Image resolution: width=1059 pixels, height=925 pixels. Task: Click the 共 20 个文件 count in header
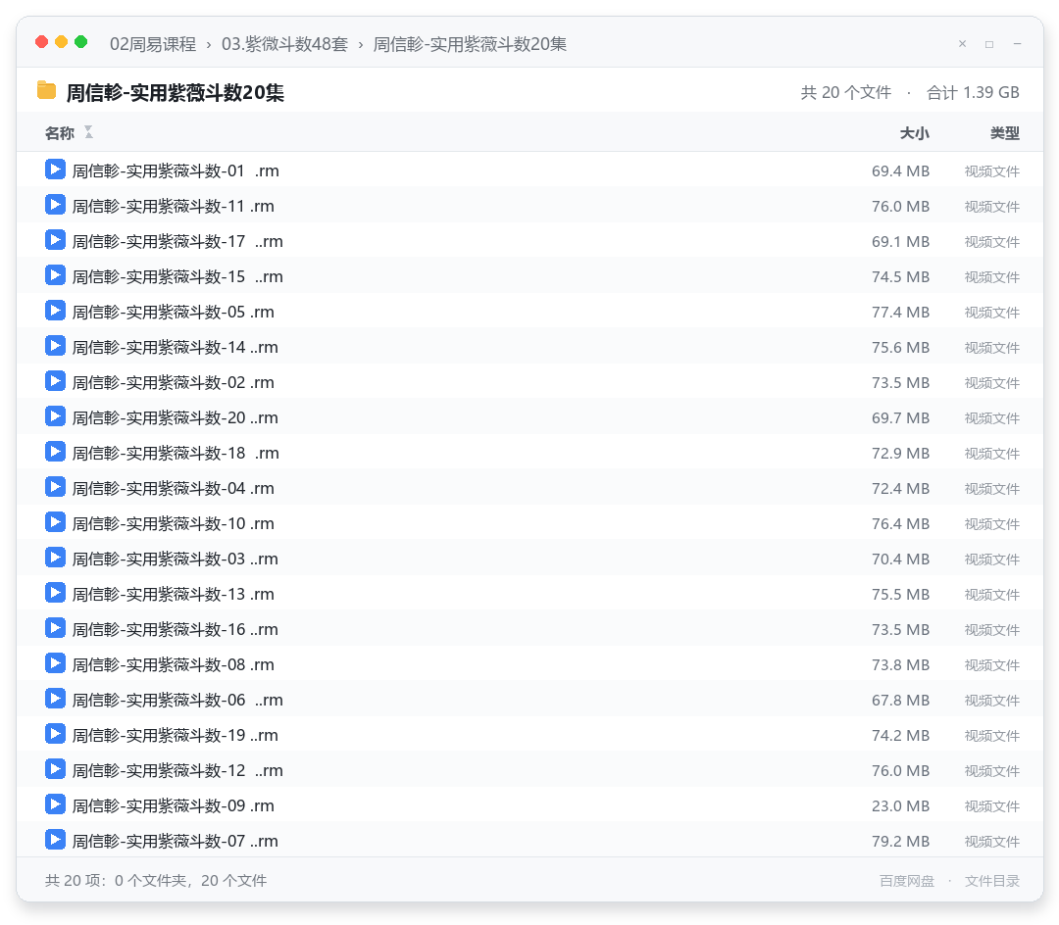tap(845, 92)
